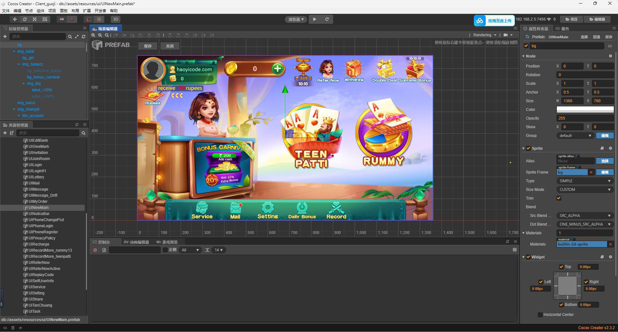Disable the Trim checkbox

tap(559, 198)
